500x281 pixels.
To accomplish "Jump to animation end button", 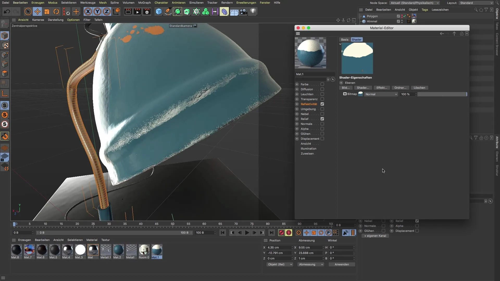I will (x=272, y=233).
